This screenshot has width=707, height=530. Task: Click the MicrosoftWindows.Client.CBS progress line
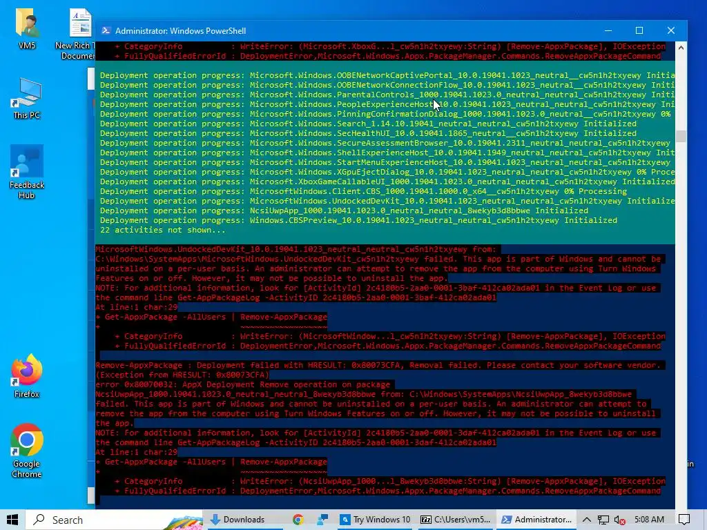363,192
